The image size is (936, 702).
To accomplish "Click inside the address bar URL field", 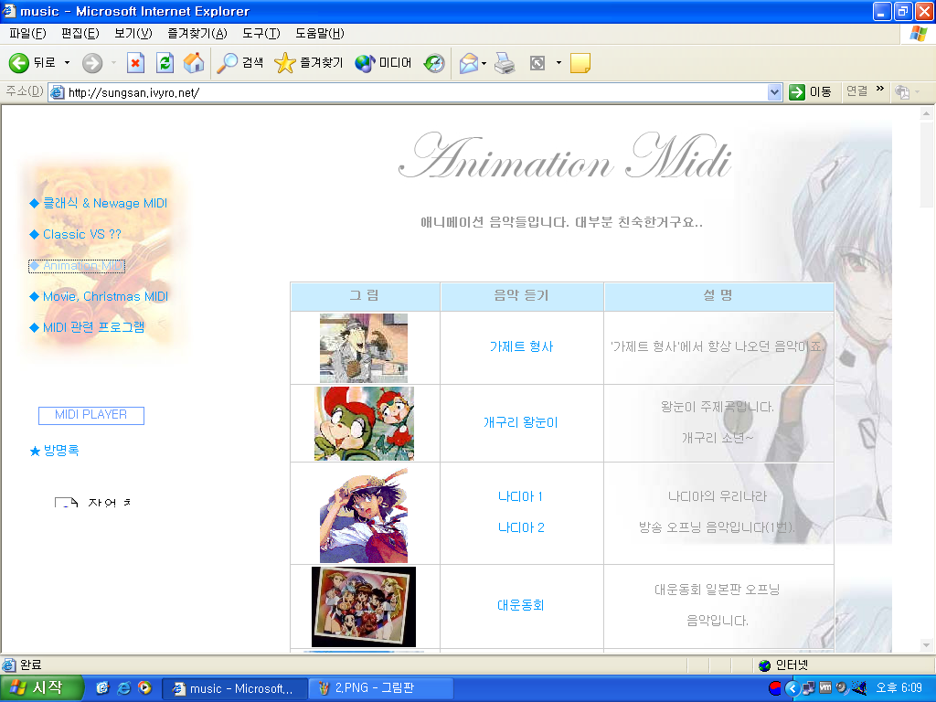I will [x=411, y=92].
